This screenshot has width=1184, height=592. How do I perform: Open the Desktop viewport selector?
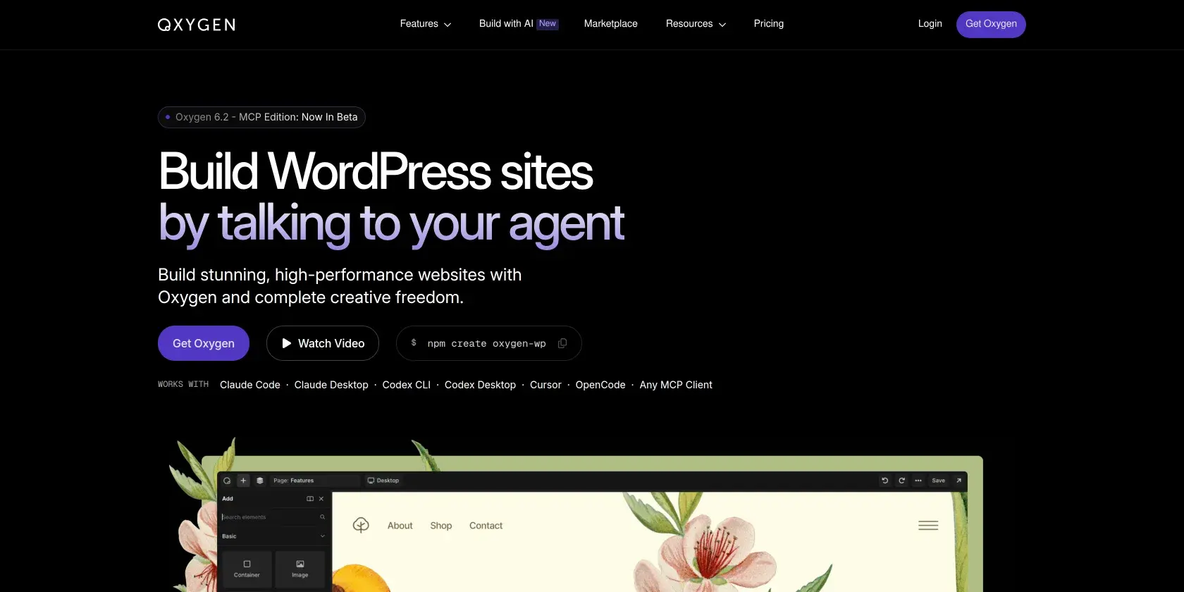tap(383, 481)
